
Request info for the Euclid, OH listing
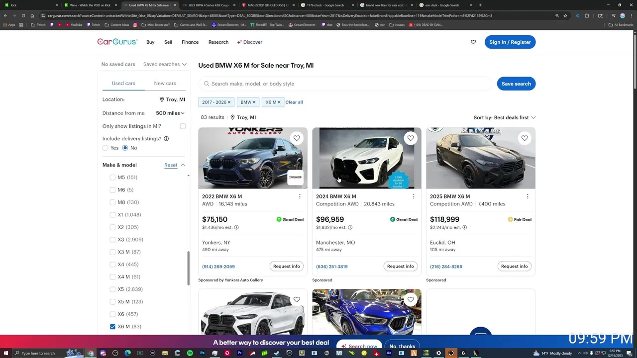click(515, 267)
